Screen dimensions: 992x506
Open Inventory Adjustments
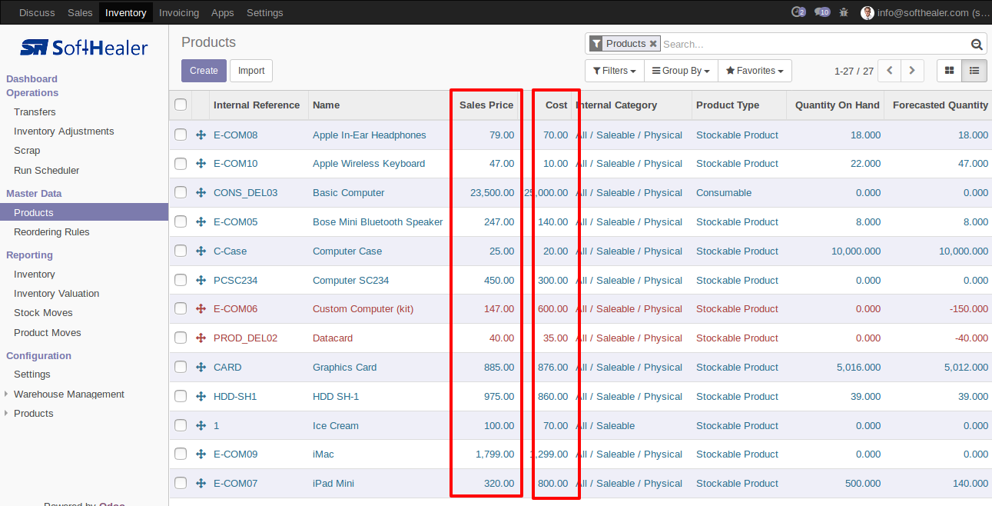click(x=64, y=131)
